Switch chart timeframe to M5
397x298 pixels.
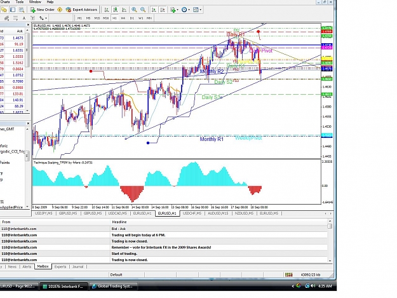pyautogui.click(x=88, y=18)
